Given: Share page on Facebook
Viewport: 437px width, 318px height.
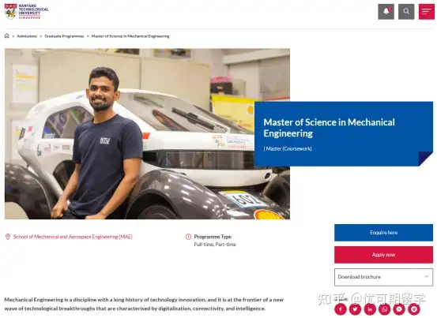Looking at the screenshot, I should (x=341, y=309).
